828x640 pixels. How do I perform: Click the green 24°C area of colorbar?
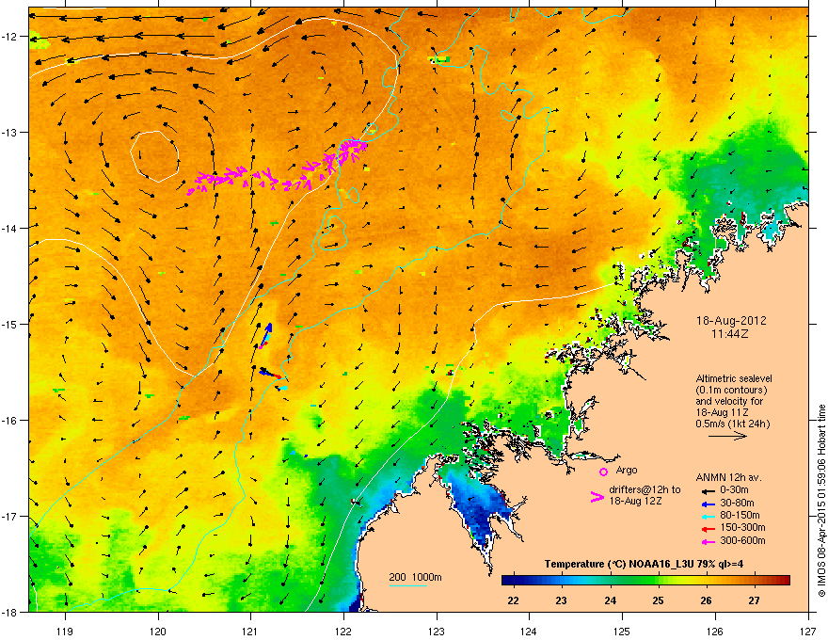click(610, 581)
